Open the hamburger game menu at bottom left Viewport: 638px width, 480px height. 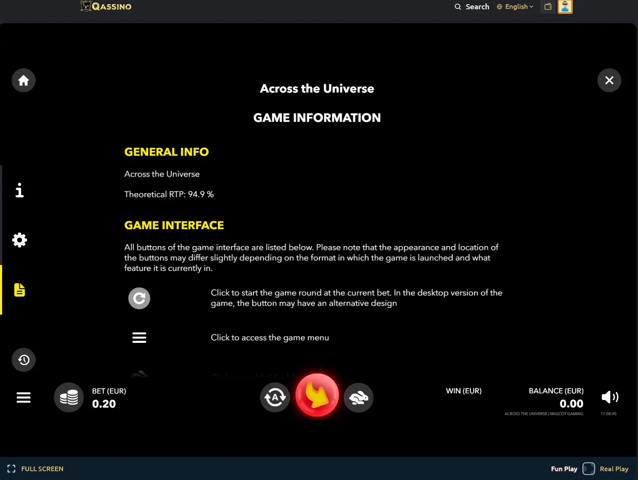click(24, 398)
